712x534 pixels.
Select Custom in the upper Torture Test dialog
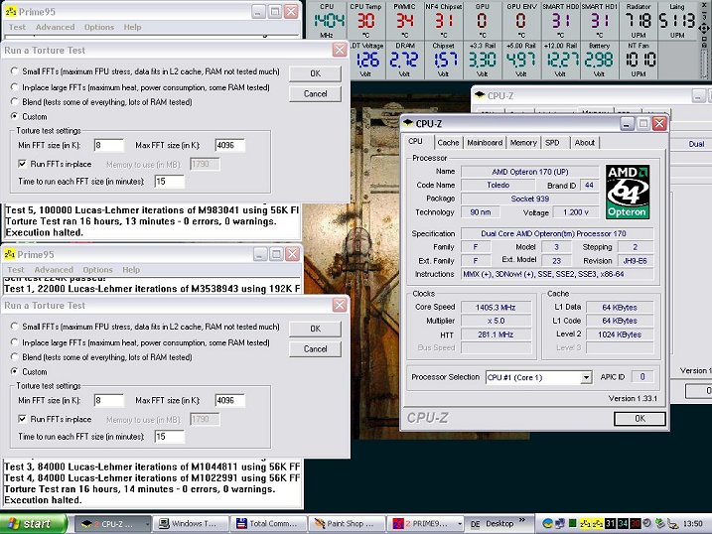(x=15, y=116)
